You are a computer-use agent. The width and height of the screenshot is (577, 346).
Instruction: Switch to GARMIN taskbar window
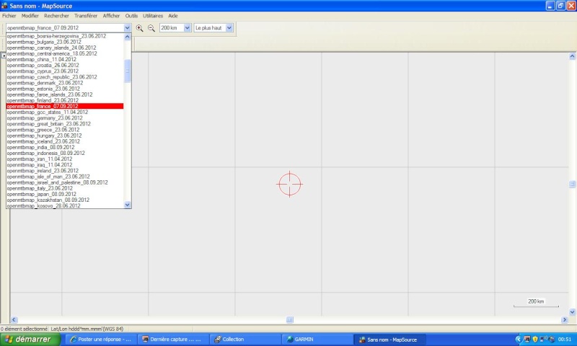point(317,340)
